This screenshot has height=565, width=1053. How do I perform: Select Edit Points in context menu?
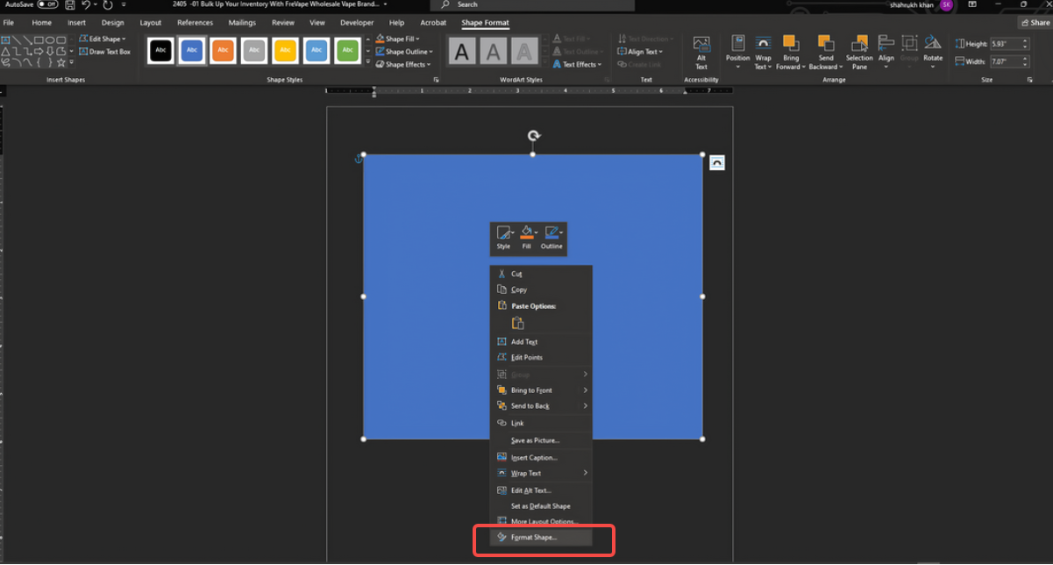[526, 358]
